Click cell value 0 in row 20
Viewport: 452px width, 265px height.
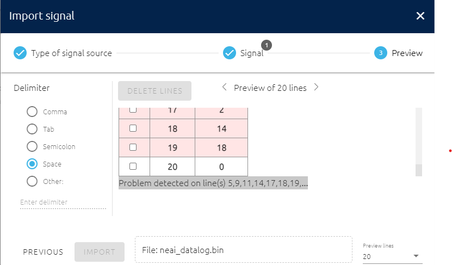click(221, 167)
